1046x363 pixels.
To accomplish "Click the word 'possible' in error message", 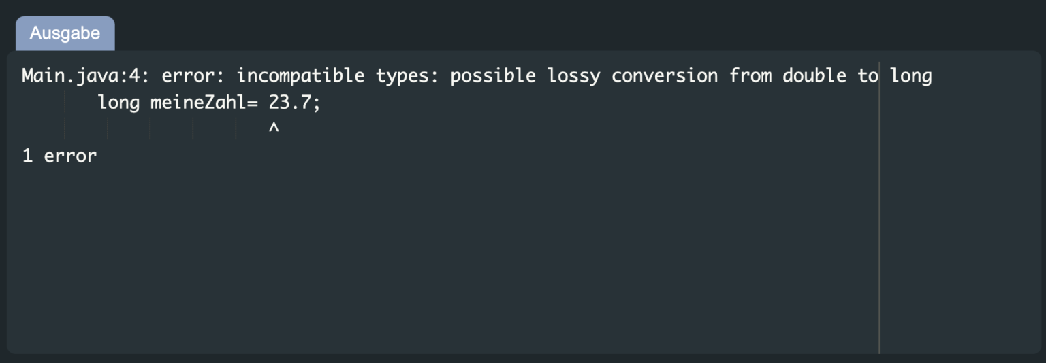I will (494, 75).
